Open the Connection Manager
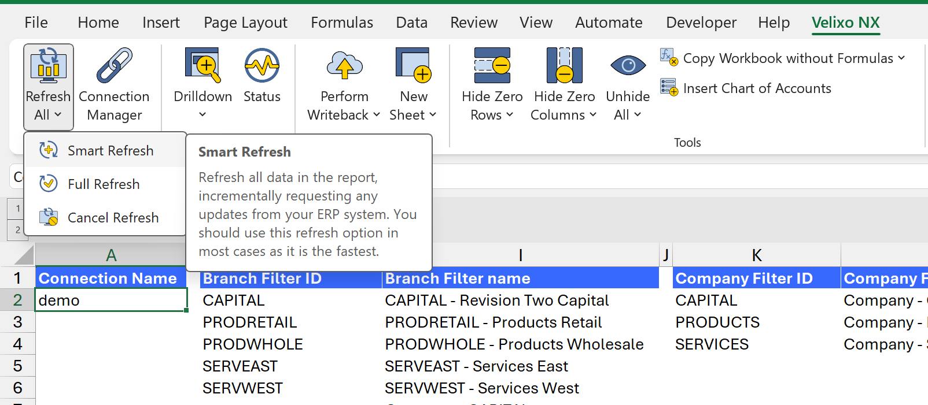Screen dimensions: 928x405 [x=114, y=86]
